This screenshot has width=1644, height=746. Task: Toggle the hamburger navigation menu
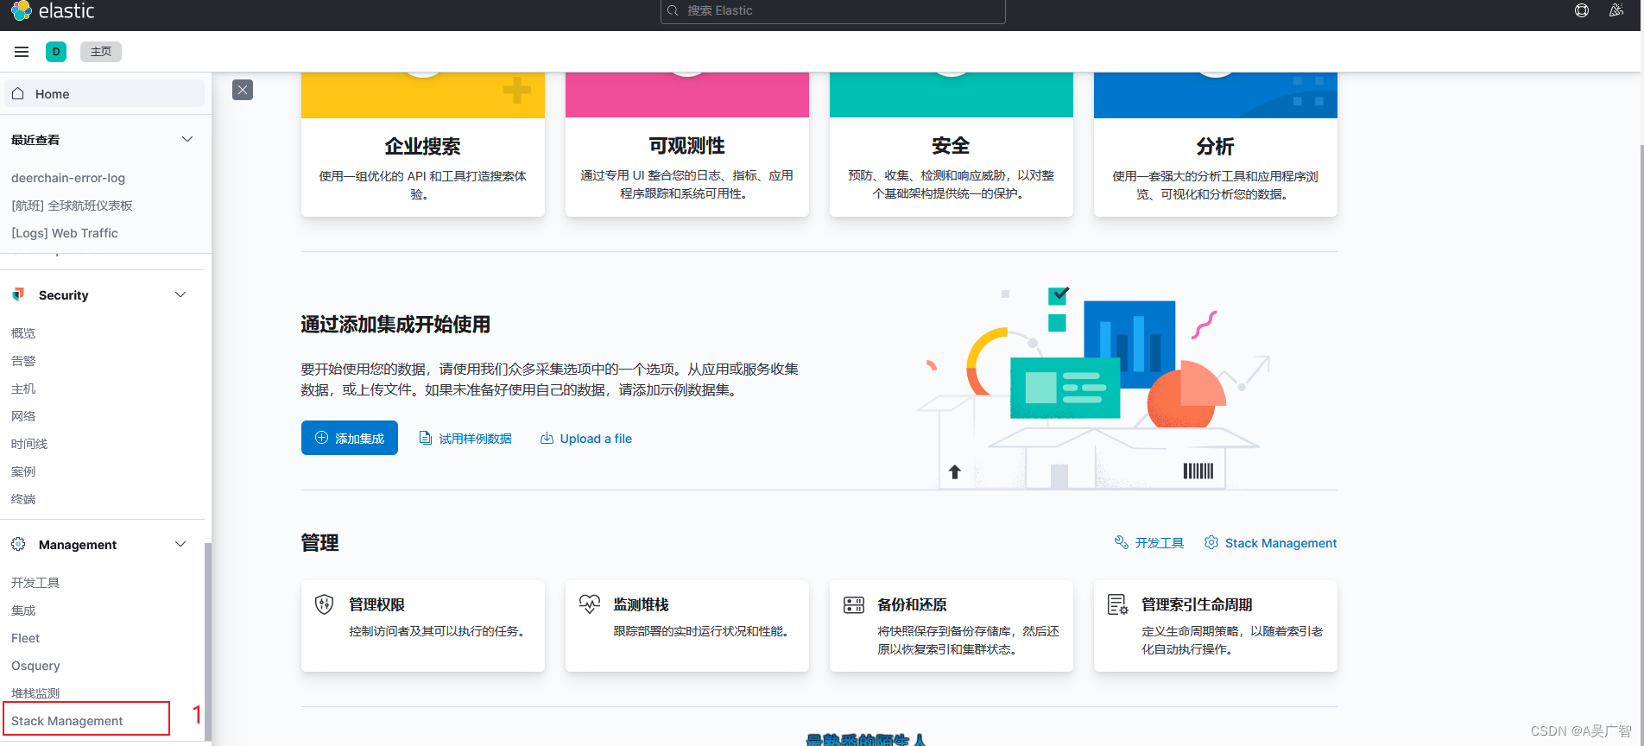22,52
